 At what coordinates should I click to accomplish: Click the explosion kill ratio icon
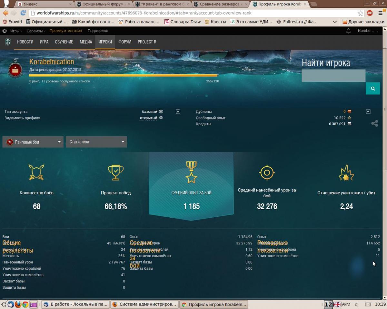tap(346, 173)
